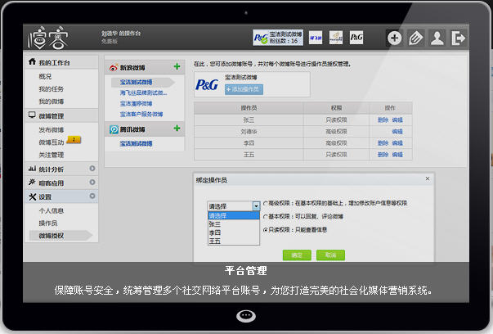
Task: Click the 权限 column header
Action: coord(336,108)
